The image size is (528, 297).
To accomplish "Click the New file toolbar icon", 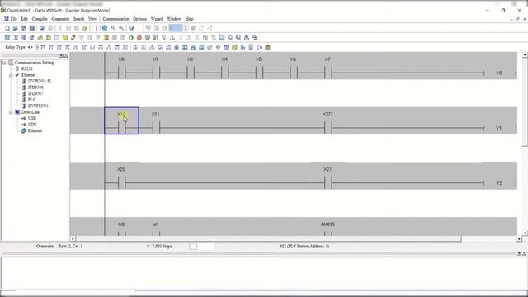I will pyautogui.click(x=7, y=28).
